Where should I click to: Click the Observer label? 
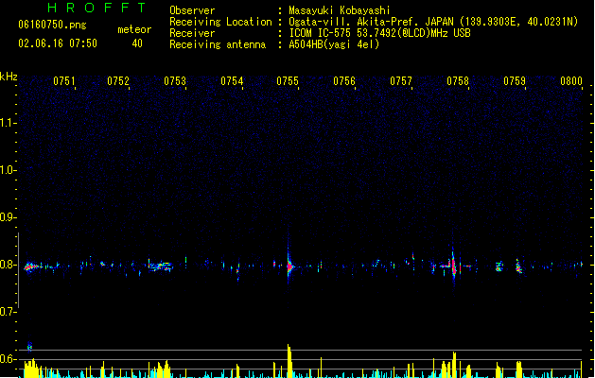click(x=192, y=10)
